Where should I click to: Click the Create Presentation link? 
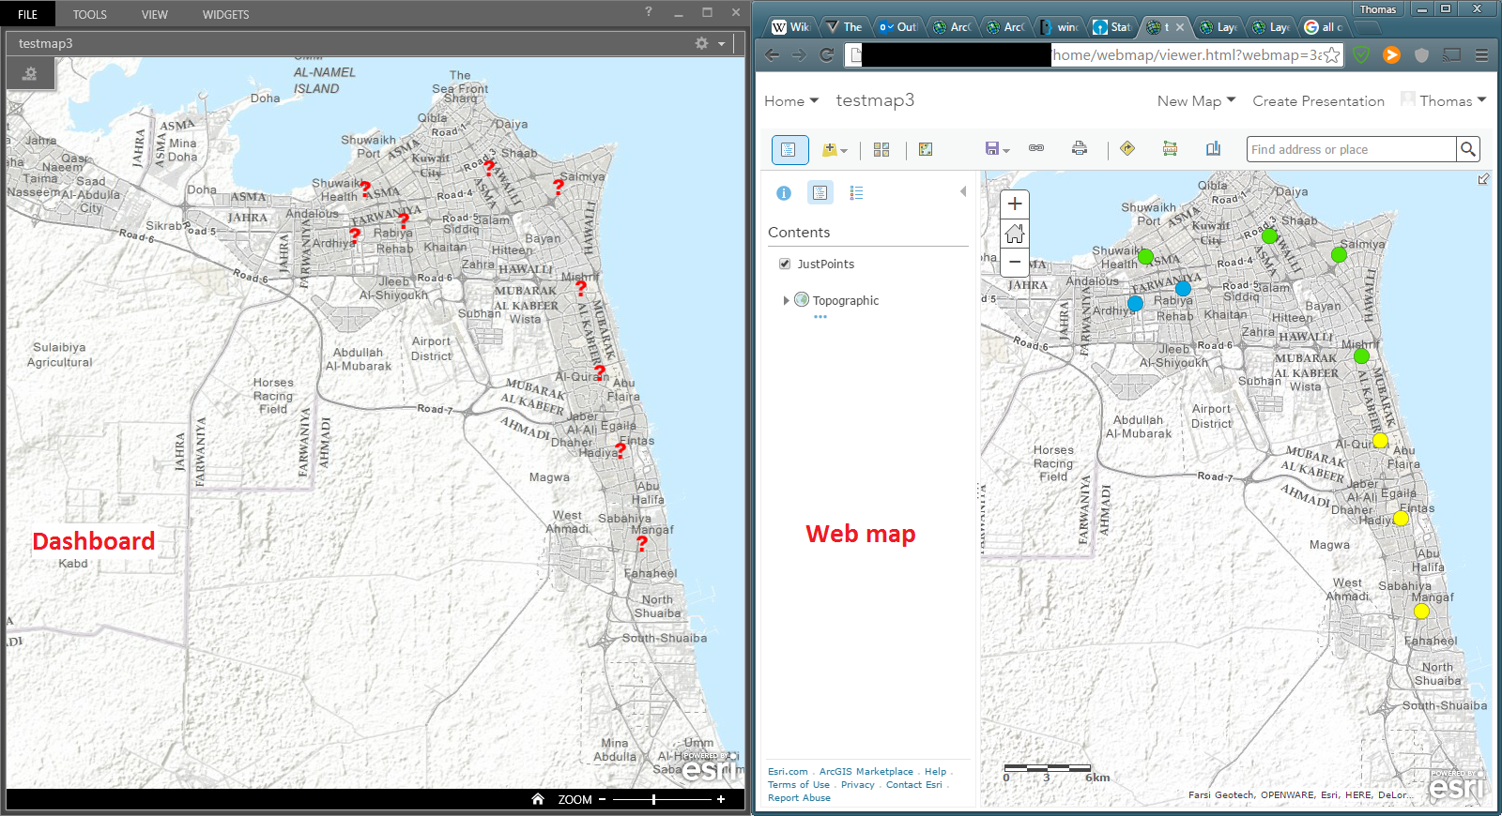coord(1318,101)
